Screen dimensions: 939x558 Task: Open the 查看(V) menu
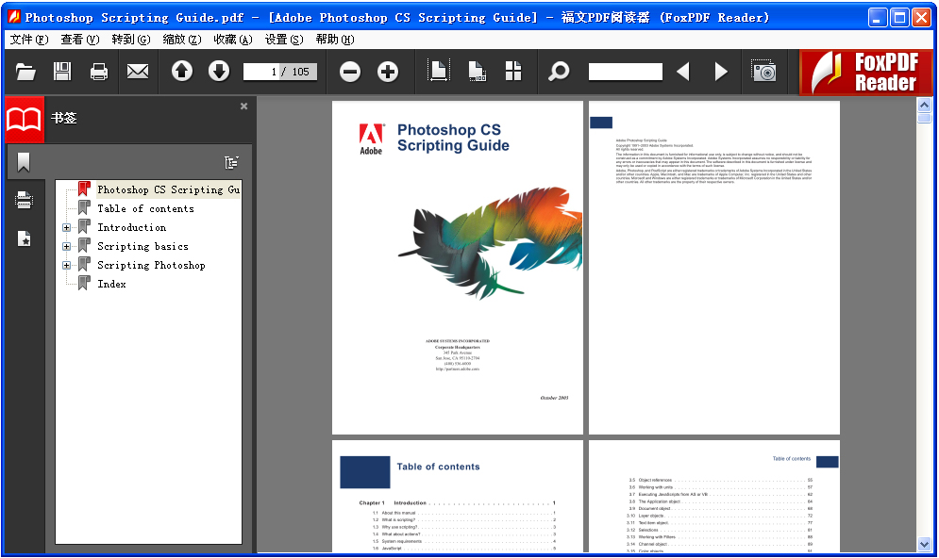[x=79, y=40]
